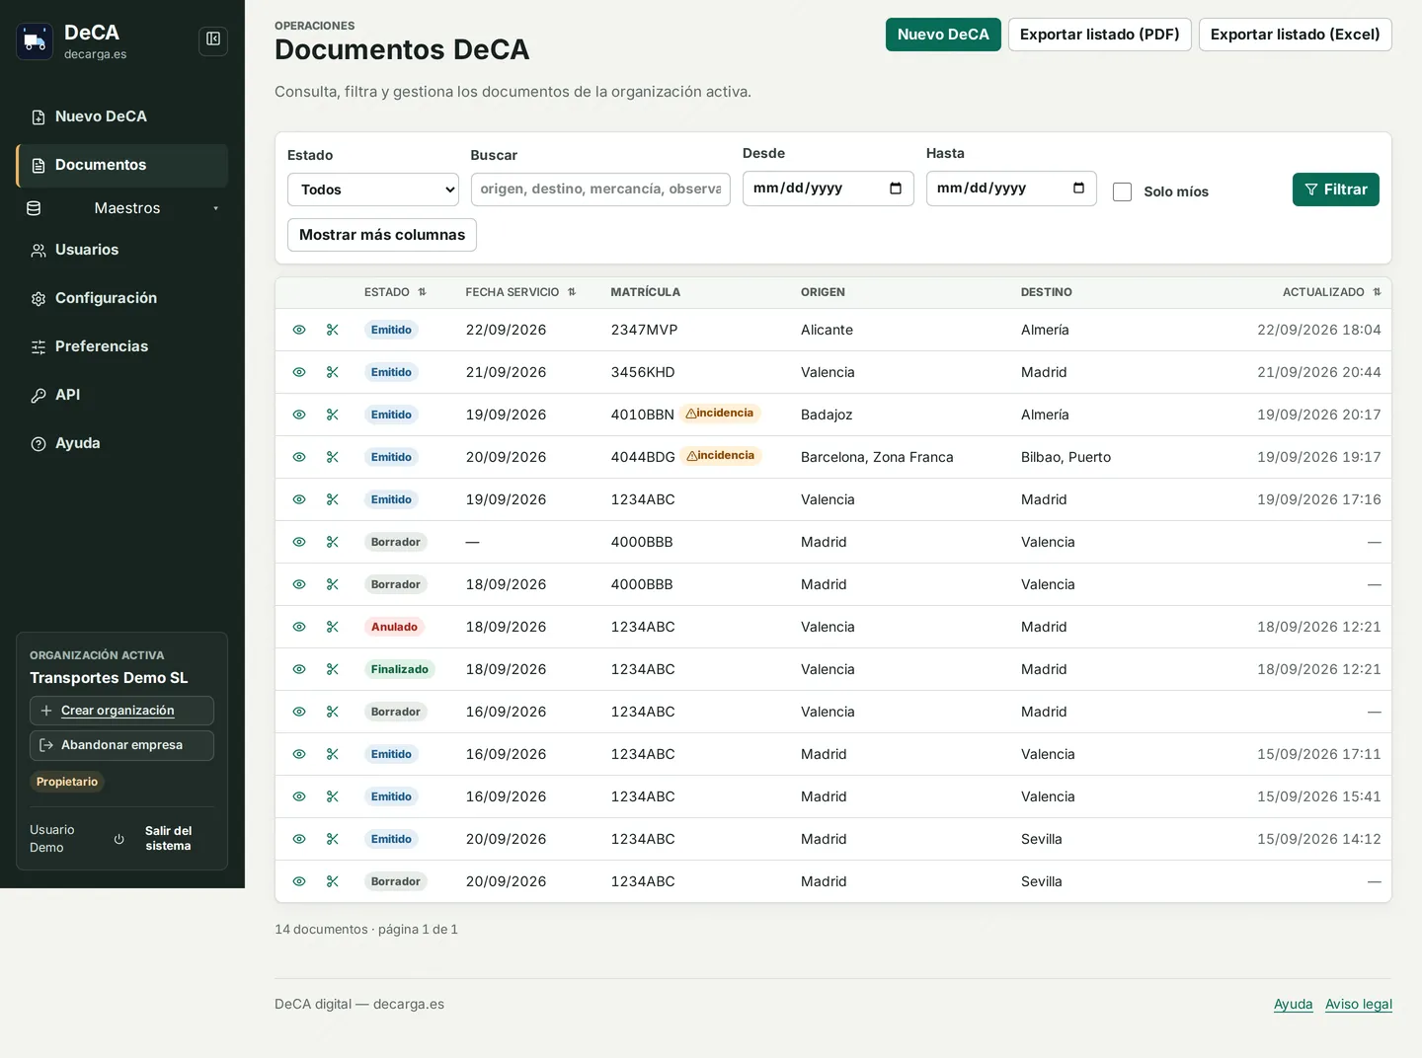1422x1058 pixels.
Task: Click the power icon next to Salir del sistema
Action: pos(119,839)
